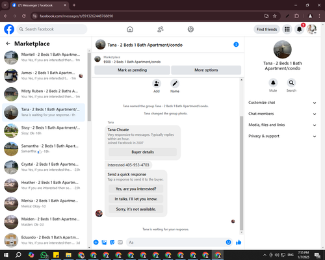Open File Explorer from the taskbar
This screenshot has width=325, height=260.
tap(68, 255)
